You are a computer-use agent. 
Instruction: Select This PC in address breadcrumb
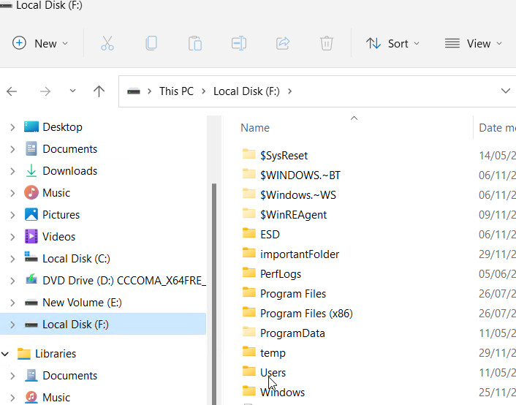coord(176,91)
